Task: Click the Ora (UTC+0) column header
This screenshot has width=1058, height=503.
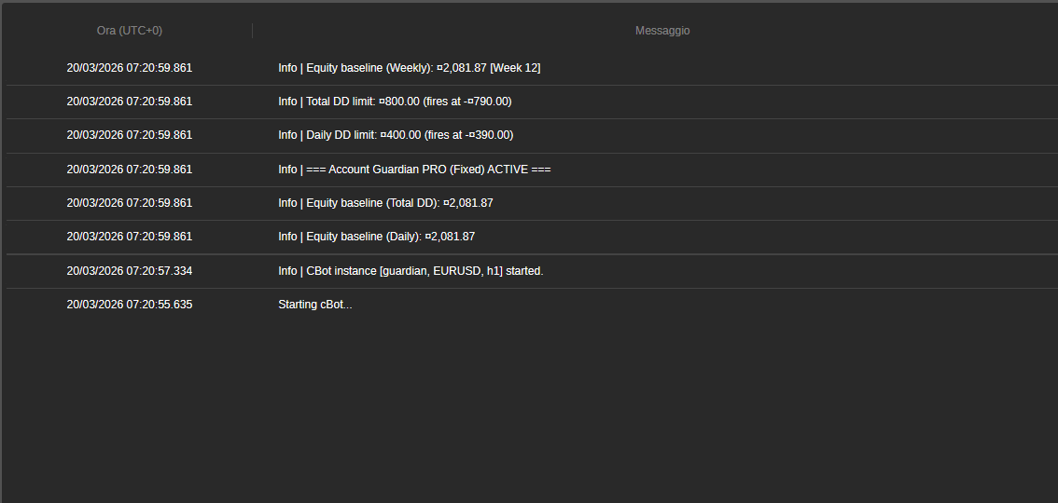Action: [129, 31]
